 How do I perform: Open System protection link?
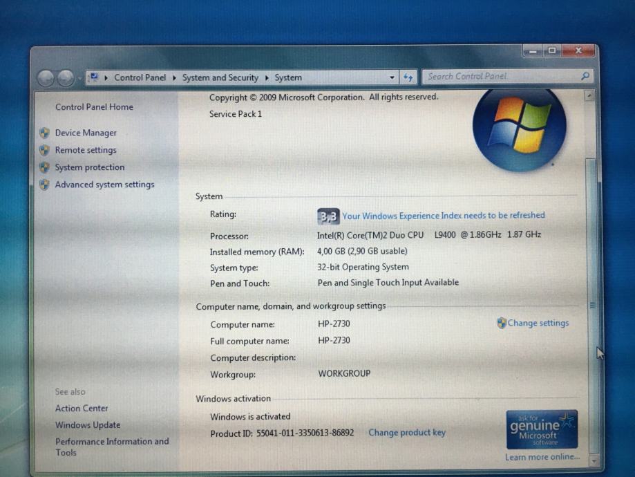(90, 167)
